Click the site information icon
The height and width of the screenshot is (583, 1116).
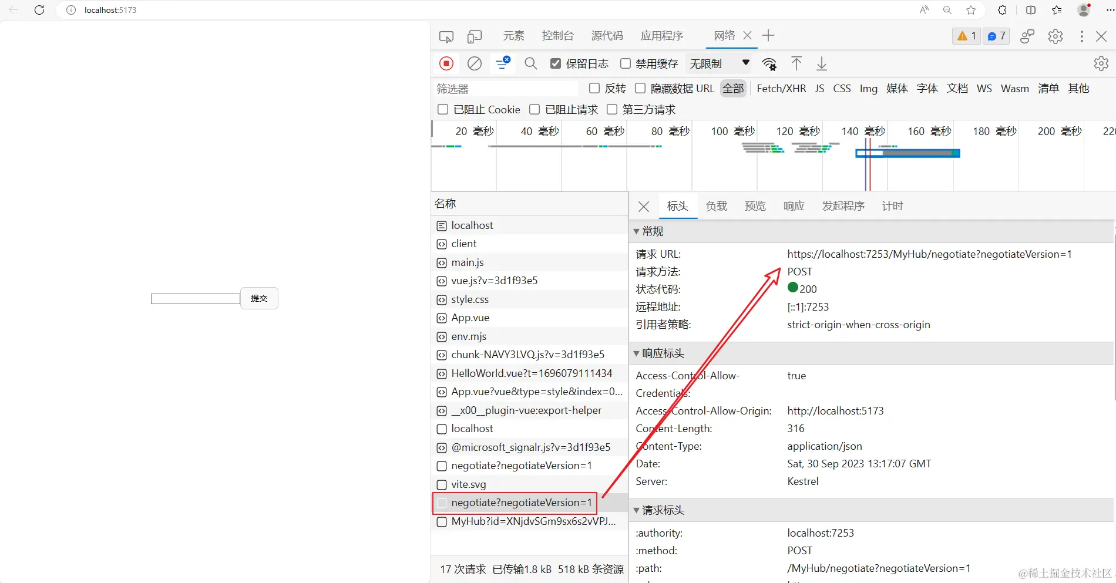tap(71, 10)
